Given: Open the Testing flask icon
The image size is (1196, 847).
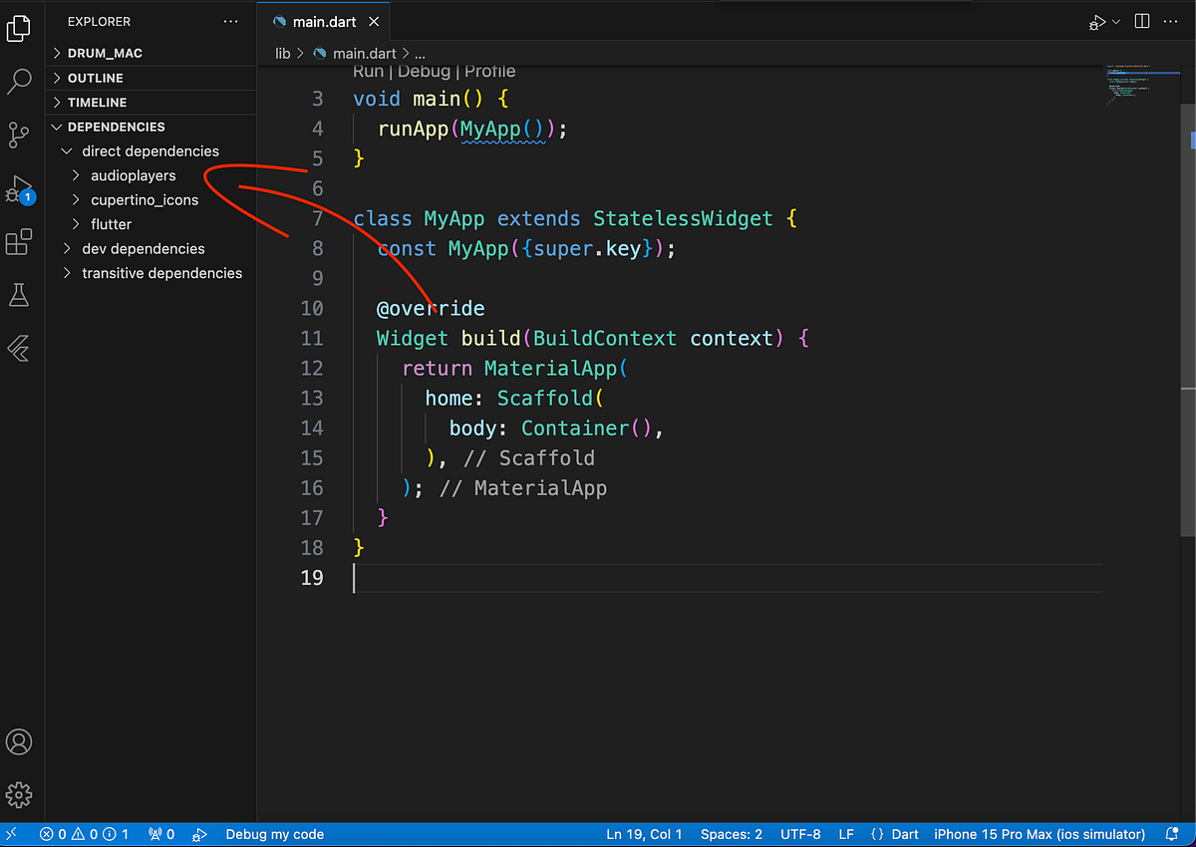Looking at the screenshot, I should point(20,294).
